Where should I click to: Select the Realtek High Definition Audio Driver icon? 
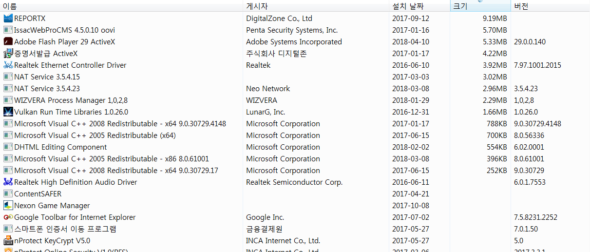8,182
